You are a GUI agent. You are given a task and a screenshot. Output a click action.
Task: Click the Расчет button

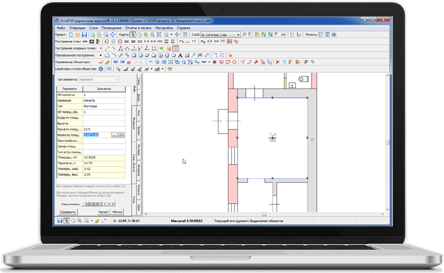[x=103, y=212]
